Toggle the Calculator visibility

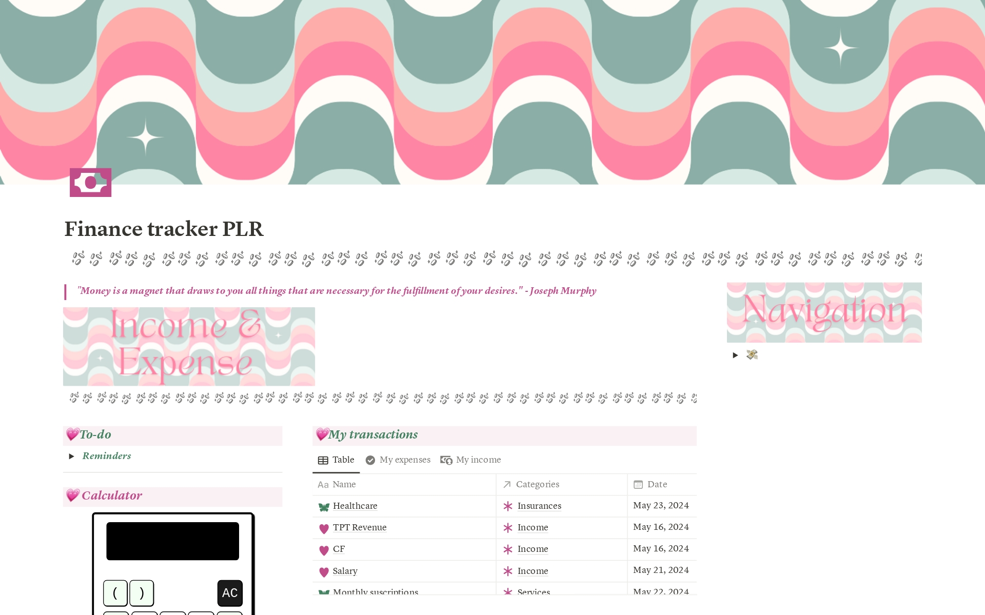(110, 494)
